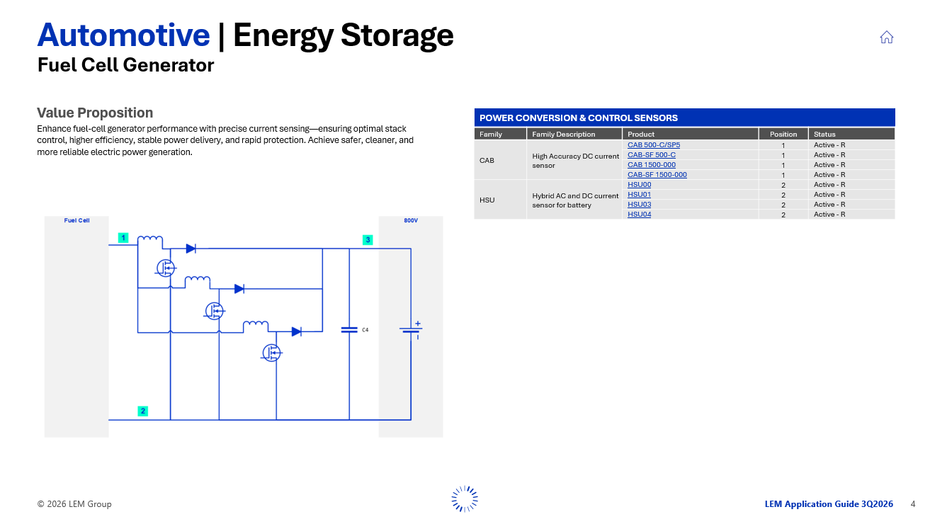
Task: Click the capacitor C4 symbol in the schematic
Action: (x=350, y=330)
